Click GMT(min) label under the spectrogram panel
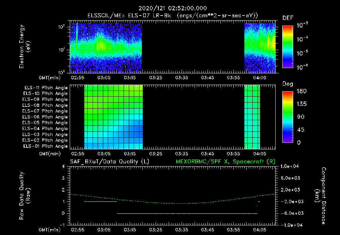The image size is (340, 235). 50,78
